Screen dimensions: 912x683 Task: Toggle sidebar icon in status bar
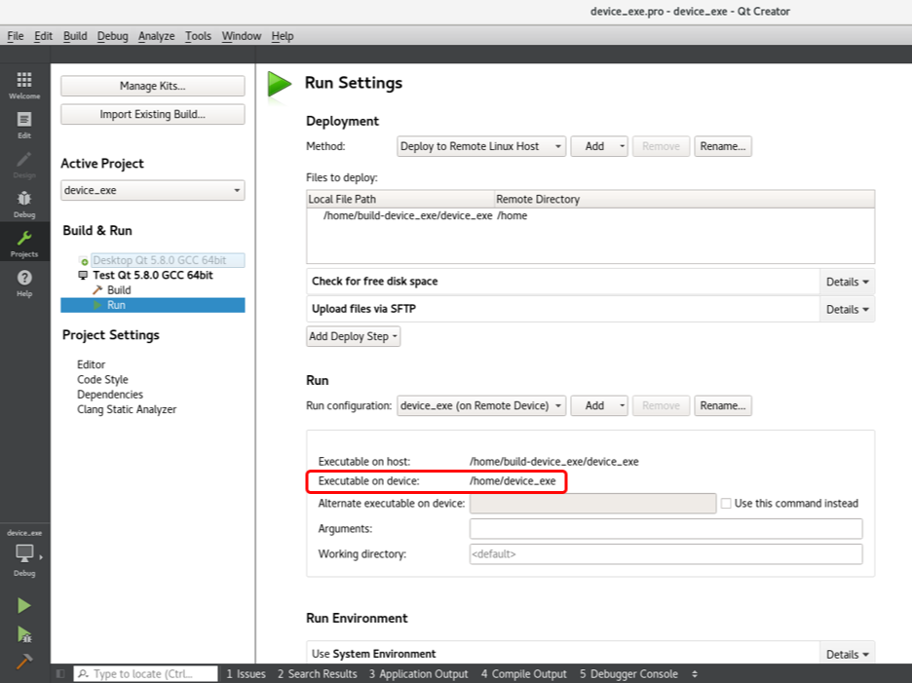tap(60, 673)
